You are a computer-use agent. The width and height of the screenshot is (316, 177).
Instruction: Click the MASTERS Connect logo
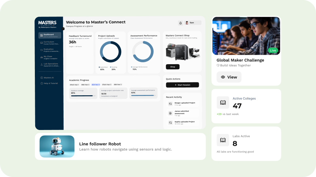47,24
